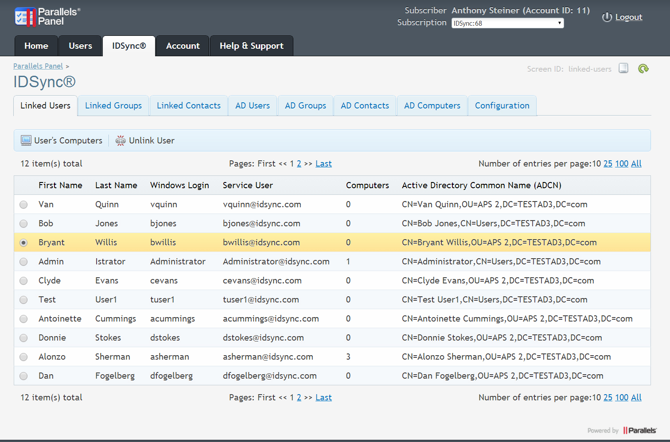Click the User's Computers monitor icon

pyautogui.click(x=26, y=141)
